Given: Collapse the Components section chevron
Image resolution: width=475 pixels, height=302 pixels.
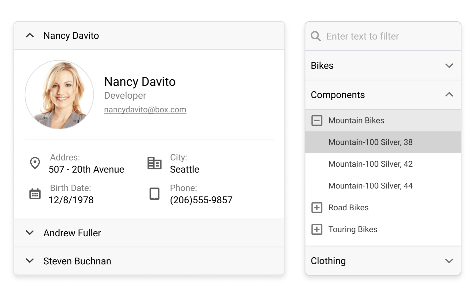Looking at the screenshot, I should click(449, 95).
